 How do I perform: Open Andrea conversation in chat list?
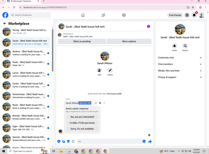tap(26, 53)
